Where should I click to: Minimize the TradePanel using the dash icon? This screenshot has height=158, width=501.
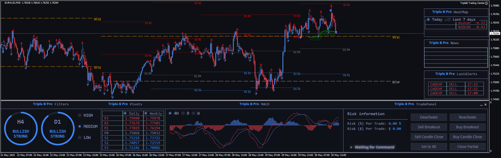coord(481,105)
